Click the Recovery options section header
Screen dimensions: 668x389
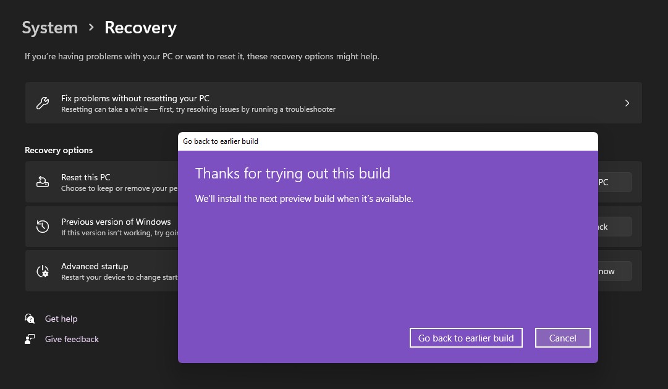tap(59, 150)
